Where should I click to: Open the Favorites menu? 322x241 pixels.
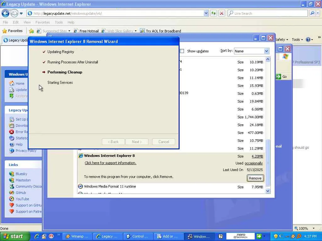pyautogui.click(x=42, y=22)
